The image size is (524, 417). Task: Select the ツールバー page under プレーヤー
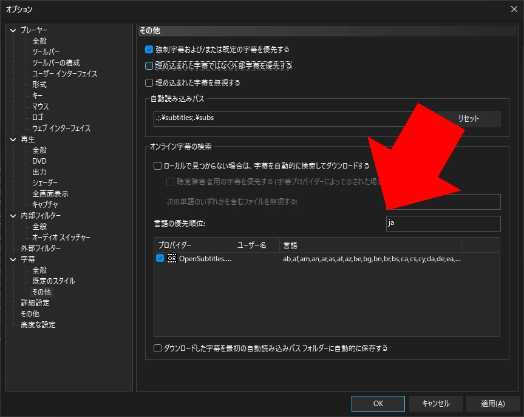point(46,52)
